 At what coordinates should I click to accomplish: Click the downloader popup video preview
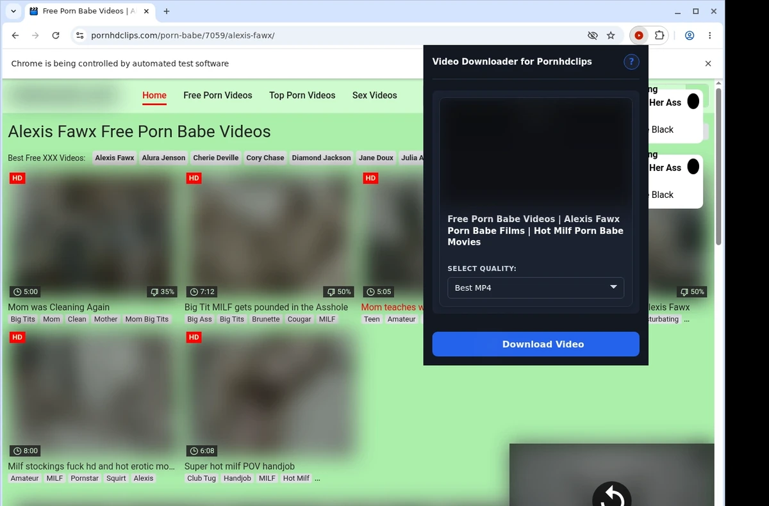click(536, 152)
